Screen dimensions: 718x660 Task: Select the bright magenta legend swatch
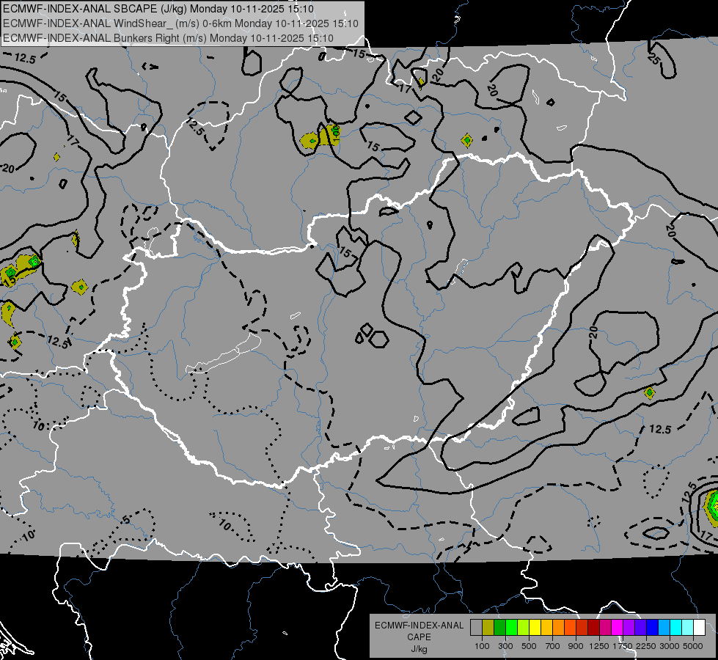(618, 627)
